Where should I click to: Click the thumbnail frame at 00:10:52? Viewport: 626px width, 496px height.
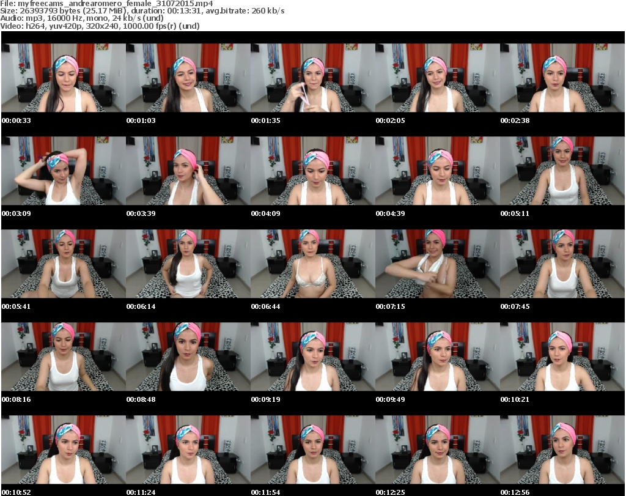tap(64, 450)
